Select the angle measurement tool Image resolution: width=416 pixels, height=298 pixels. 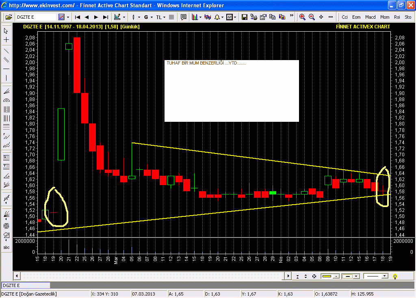pos(6,176)
